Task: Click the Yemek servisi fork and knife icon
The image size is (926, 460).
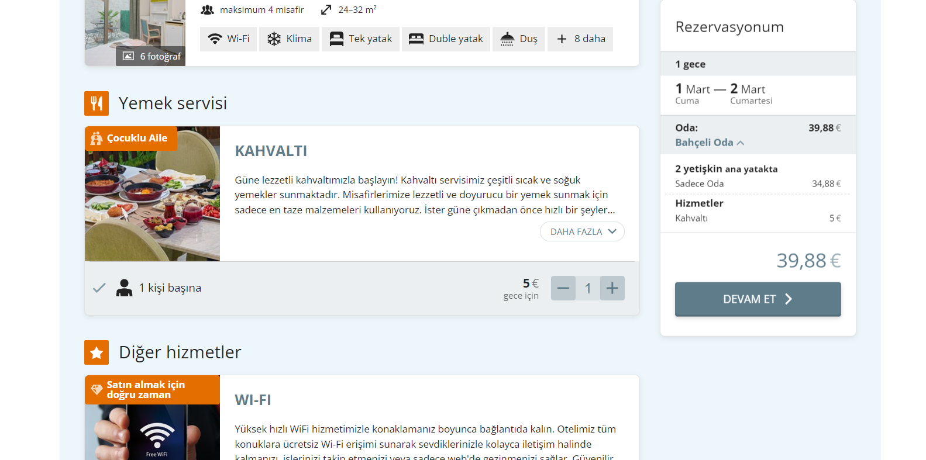Action: click(97, 103)
